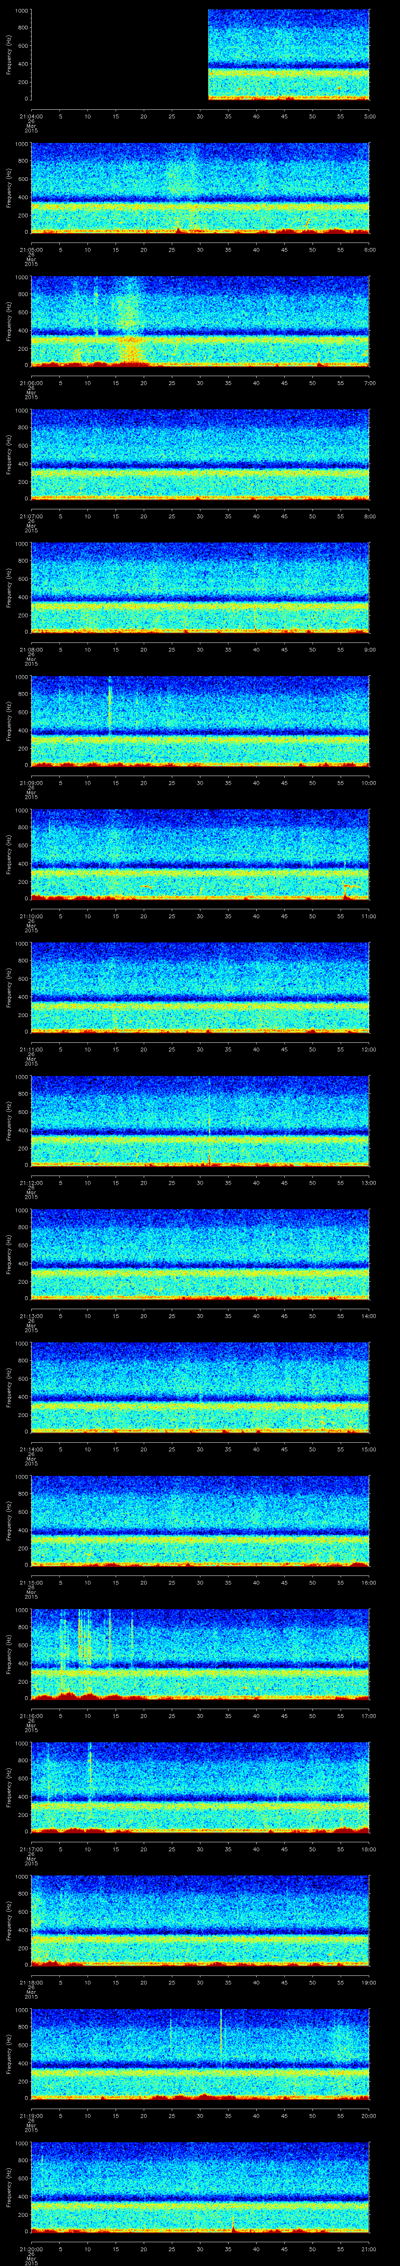The height and width of the screenshot is (2266, 400).
Task: Click the spectrogram panel starting at 21:20:00
Action: tap(200, 2188)
